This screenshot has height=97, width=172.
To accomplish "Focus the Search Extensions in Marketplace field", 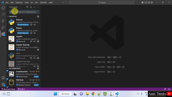I will 24,12.
